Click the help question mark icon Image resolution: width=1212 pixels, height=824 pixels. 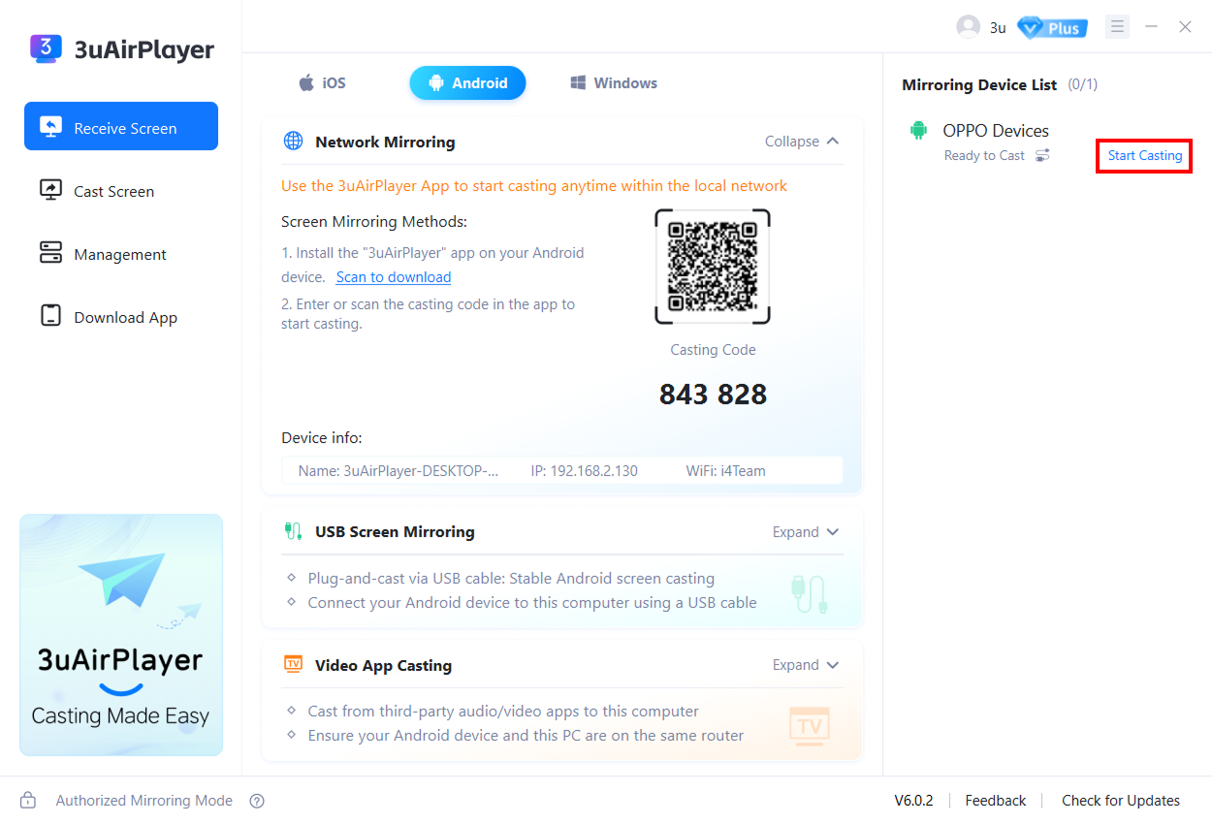pos(257,801)
